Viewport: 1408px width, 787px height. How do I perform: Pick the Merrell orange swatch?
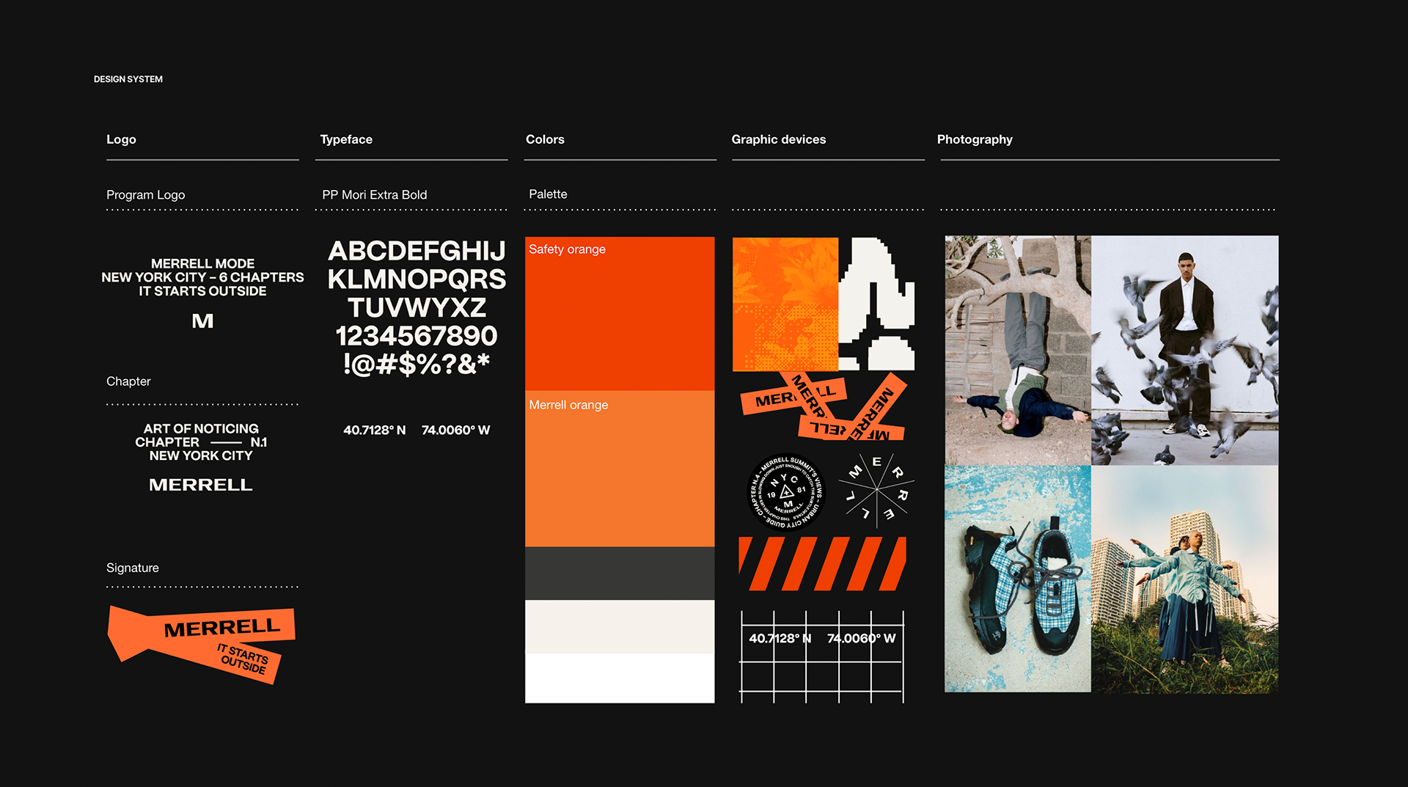coord(620,469)
